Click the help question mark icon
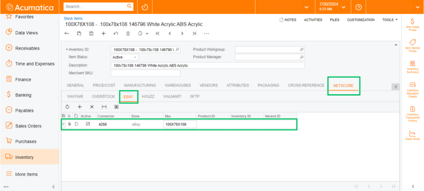424x191 pixels. (x=359, y=7)
